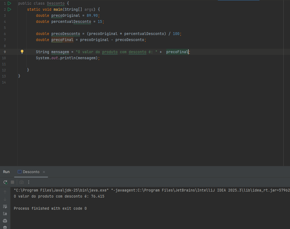
Task: Click line number 10 in the gutter
Action: (x=4, y=58)
